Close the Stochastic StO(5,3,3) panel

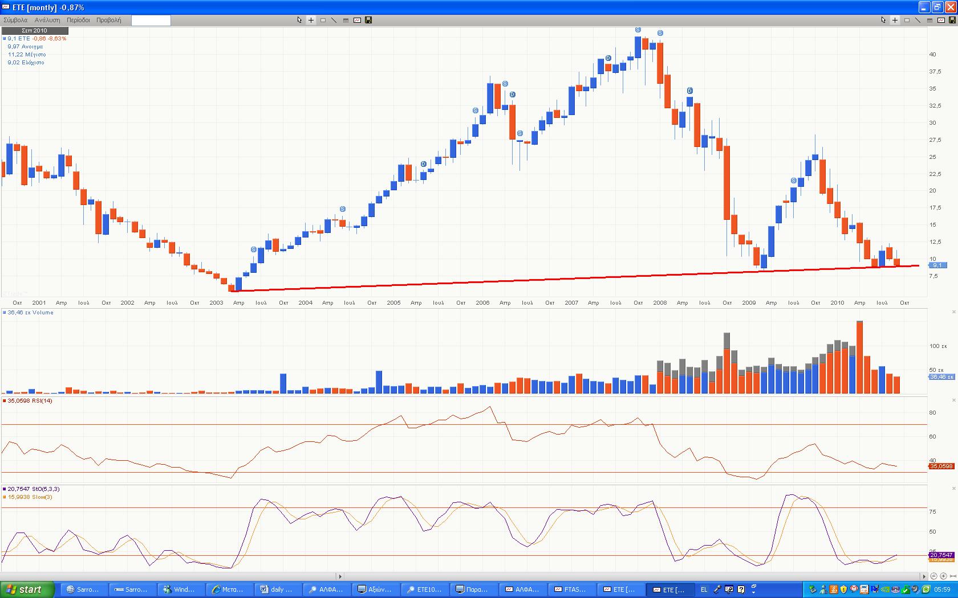pyautogui.click(x=953, y=489)
